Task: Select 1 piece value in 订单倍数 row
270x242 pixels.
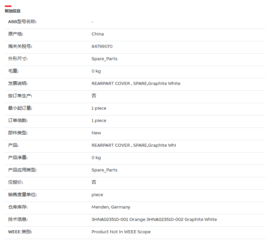Action: pos(99,121)
